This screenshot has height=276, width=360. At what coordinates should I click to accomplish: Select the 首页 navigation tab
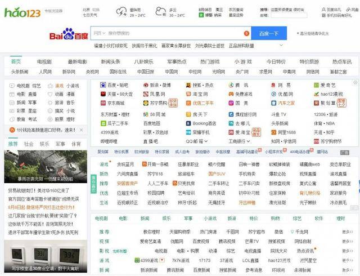(16, 61)
